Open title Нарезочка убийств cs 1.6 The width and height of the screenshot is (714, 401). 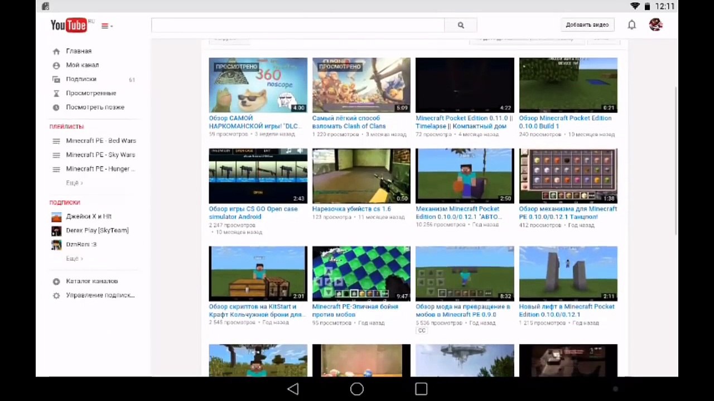point(351,209)
